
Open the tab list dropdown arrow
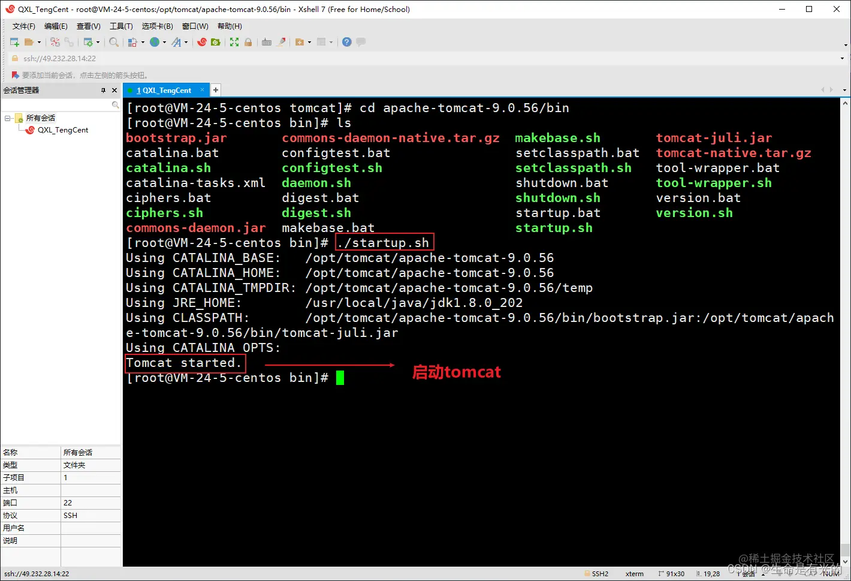pos(844,90)
